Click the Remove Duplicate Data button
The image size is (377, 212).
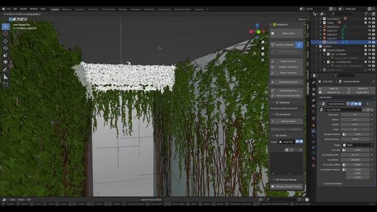[287, 95]
